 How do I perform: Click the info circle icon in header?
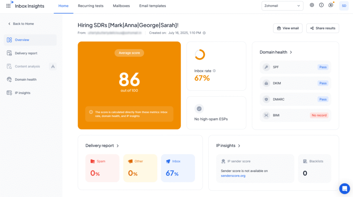(321, 5)
